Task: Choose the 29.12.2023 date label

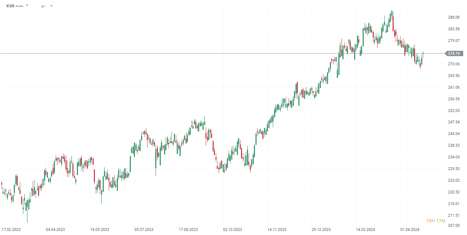Action: 321,229
